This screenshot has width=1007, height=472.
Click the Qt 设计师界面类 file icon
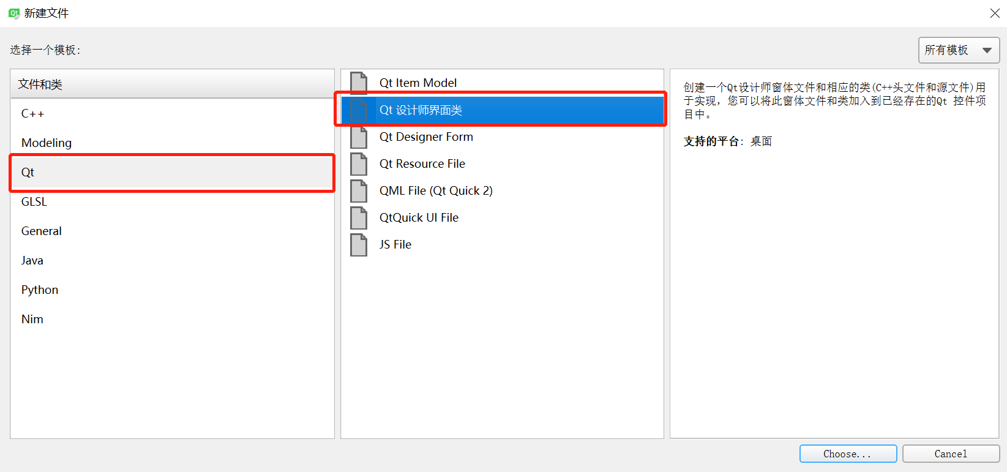point(359,110)
